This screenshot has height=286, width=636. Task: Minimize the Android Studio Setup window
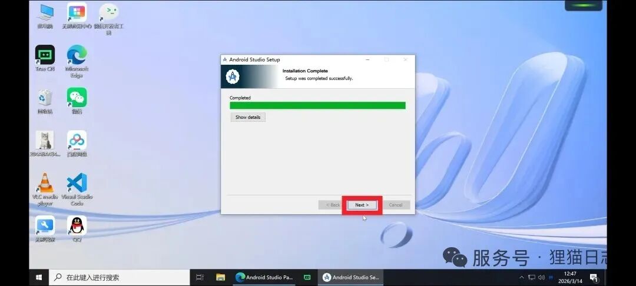click(367, 59)
